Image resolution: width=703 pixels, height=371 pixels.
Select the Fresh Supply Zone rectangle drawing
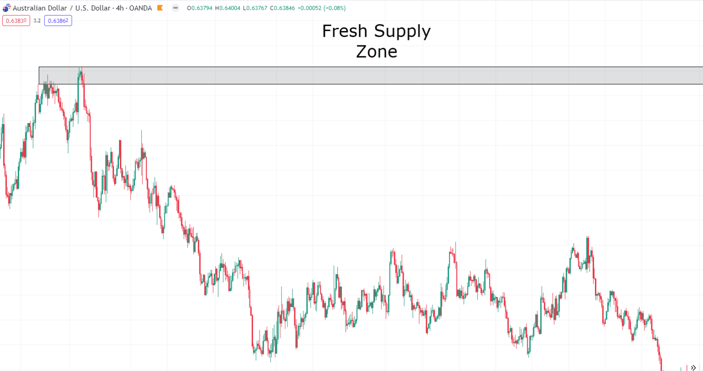(x=366, y=76)
